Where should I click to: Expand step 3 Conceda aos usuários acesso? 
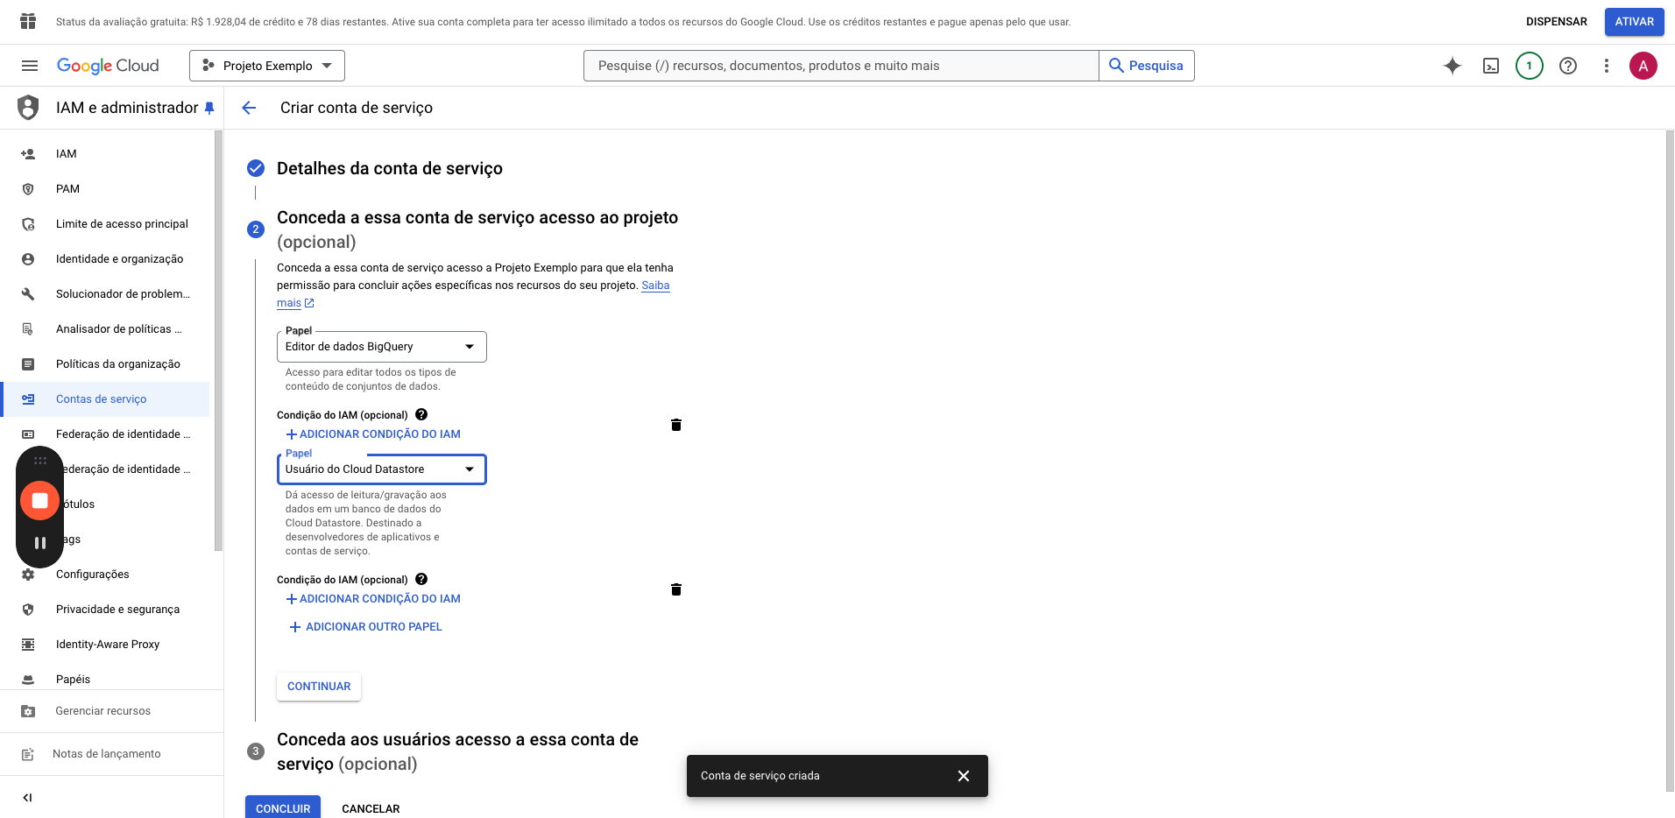pyautogui.click(x=457, y=751)
